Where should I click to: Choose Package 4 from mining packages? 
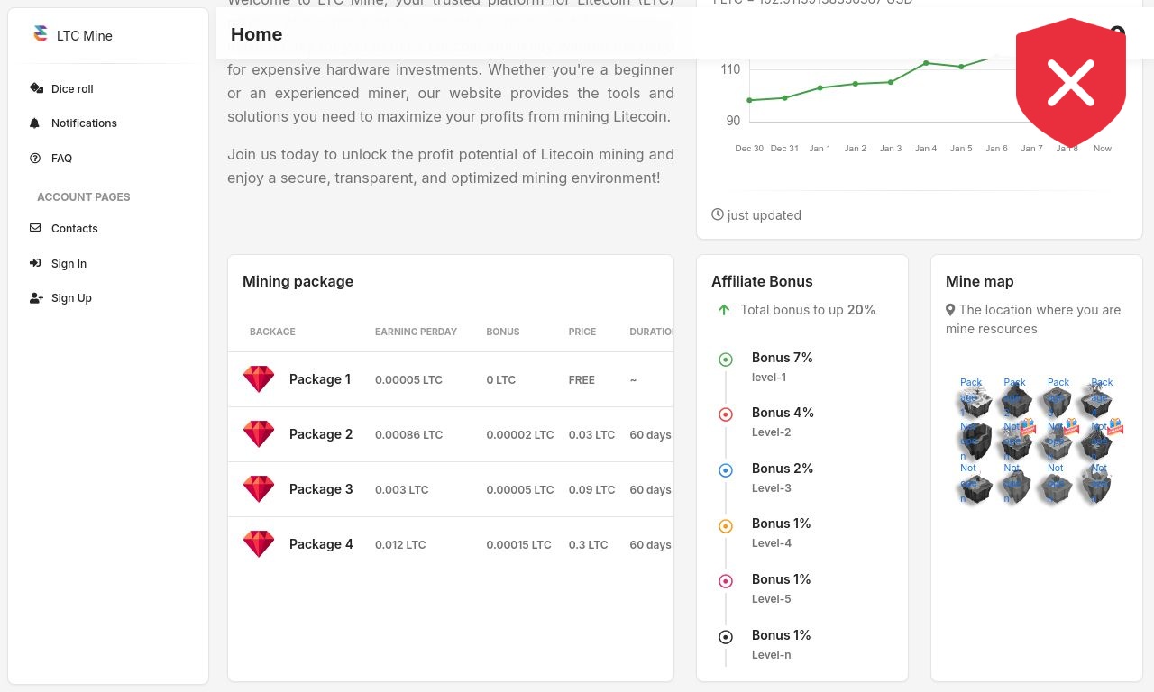(451, 544)
